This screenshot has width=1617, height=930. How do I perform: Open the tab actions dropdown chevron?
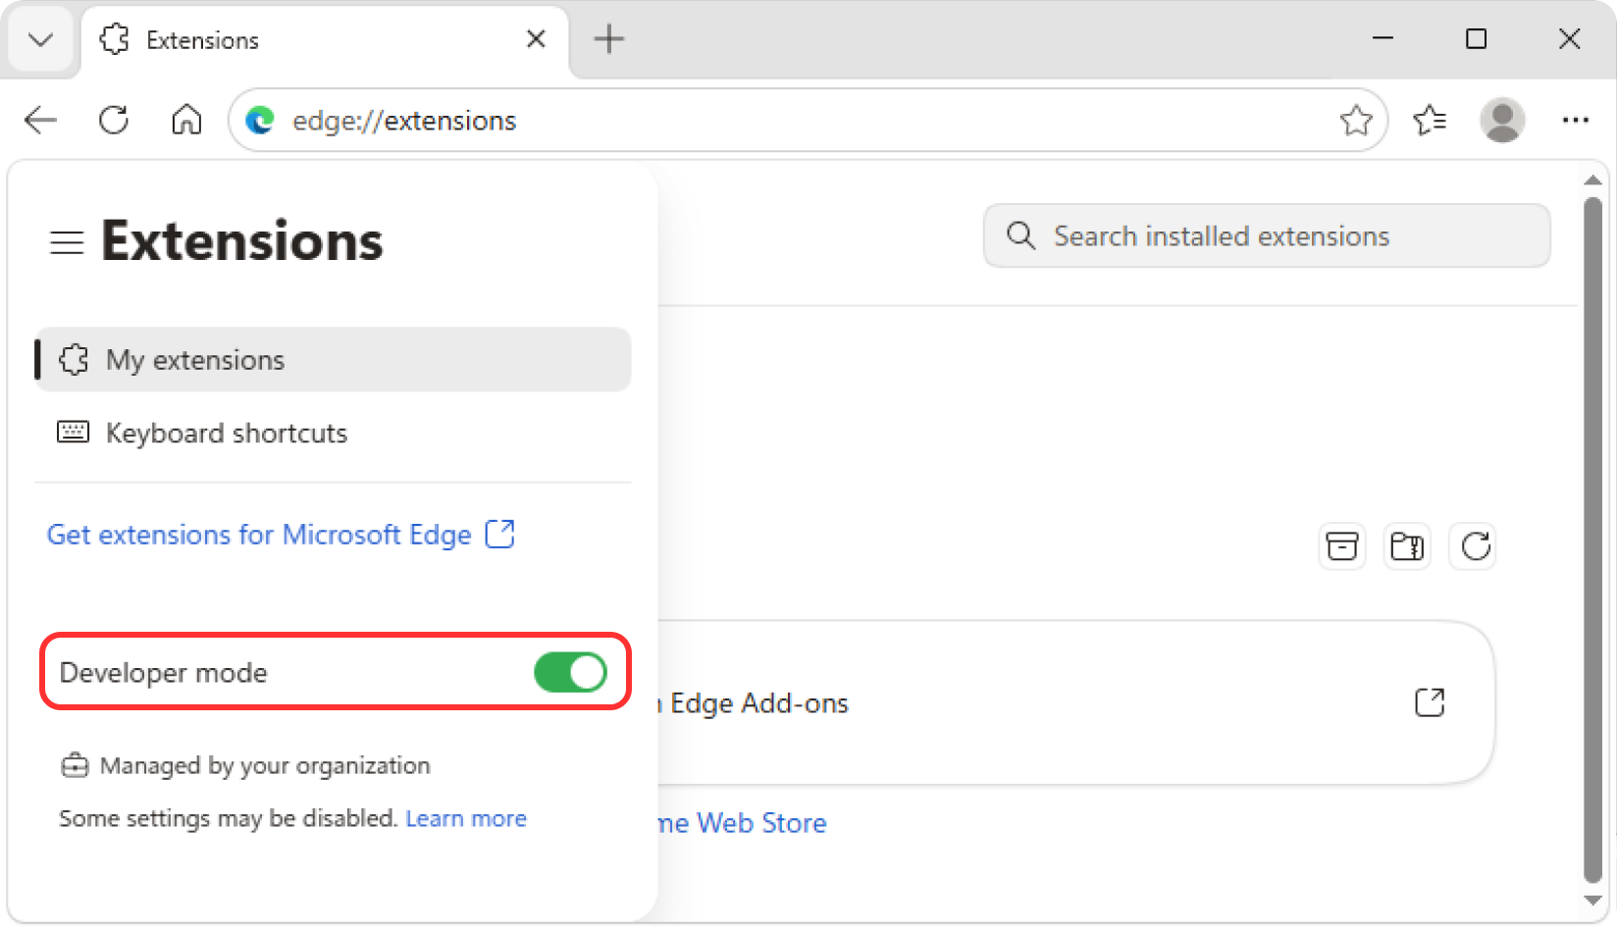[41, 40]
